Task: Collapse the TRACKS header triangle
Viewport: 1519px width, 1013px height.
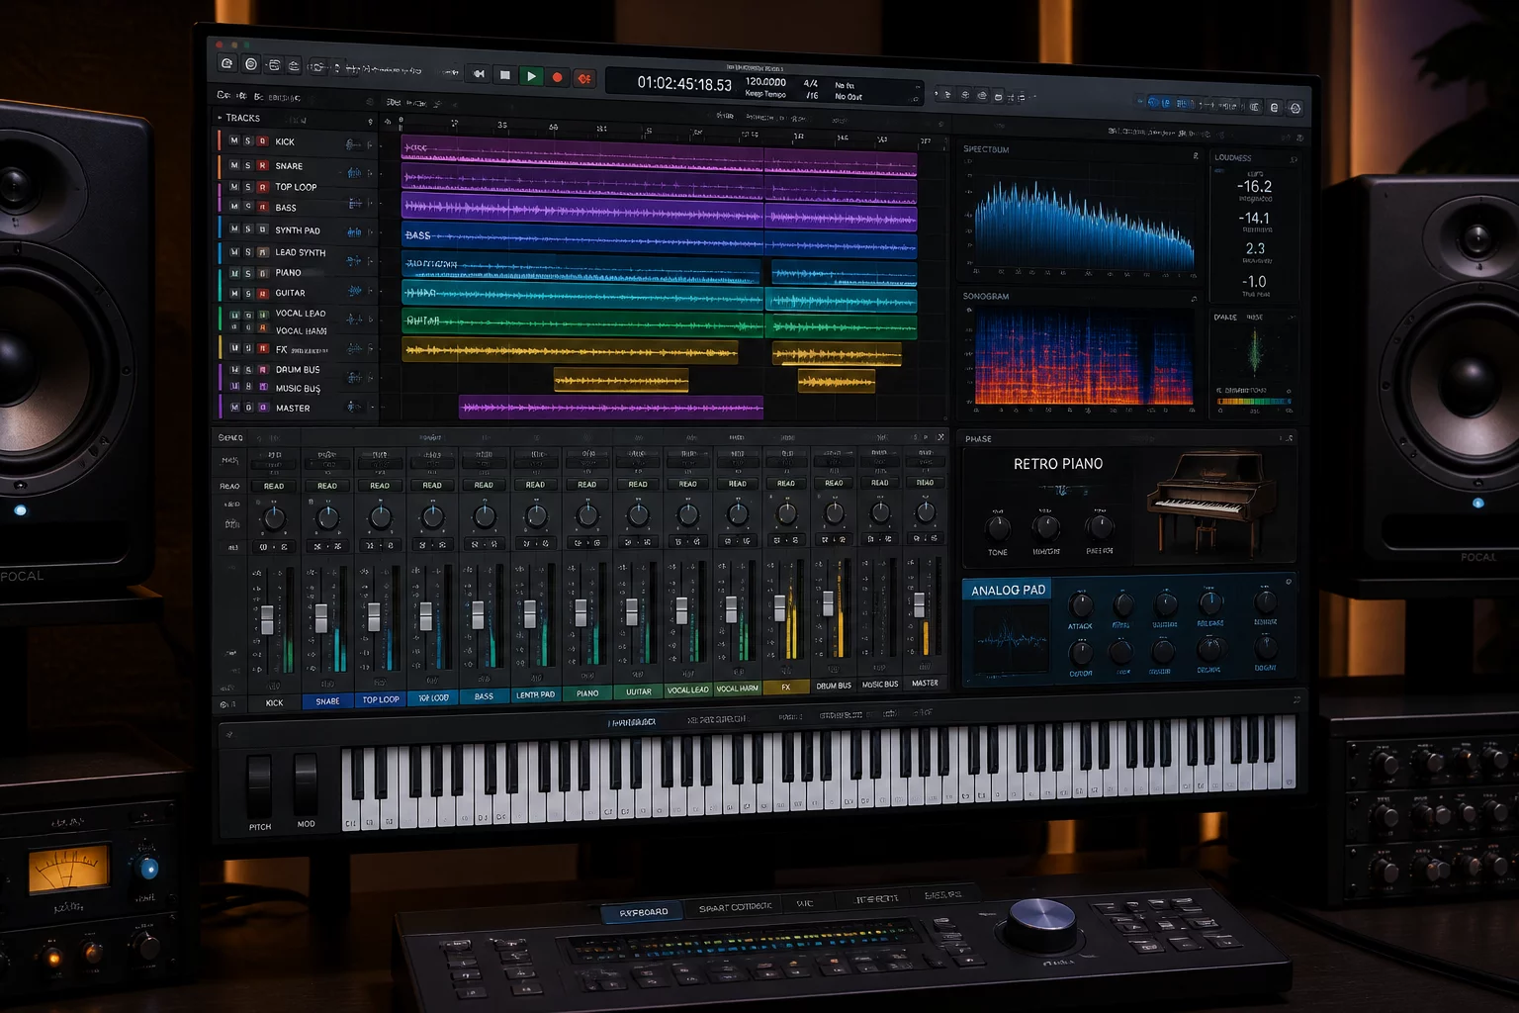Action: (220, 118)
